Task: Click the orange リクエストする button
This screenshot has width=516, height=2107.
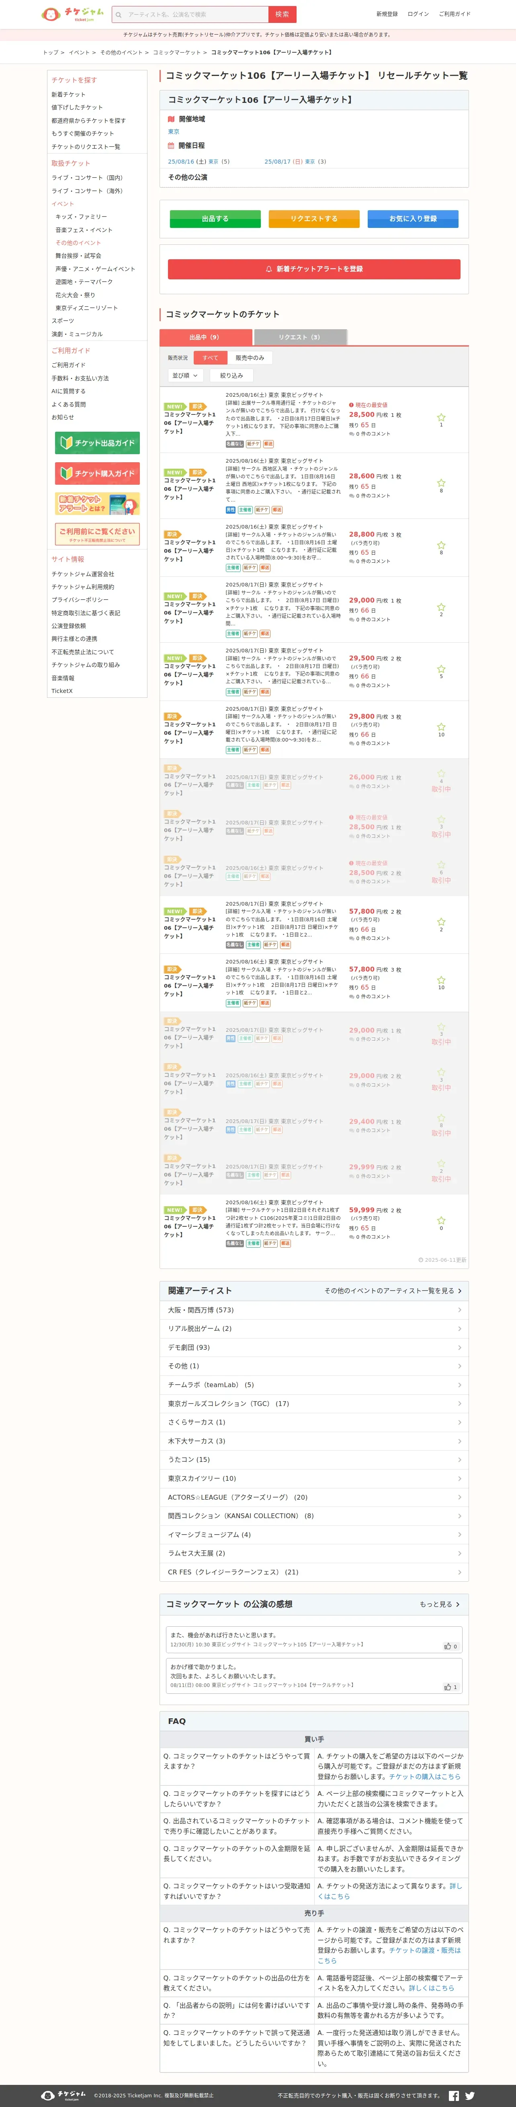Action: point(314,219)
